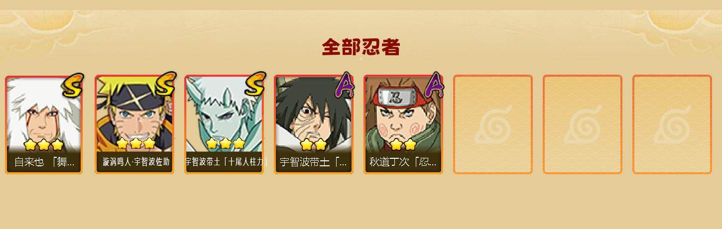Select the first empty ninja slot

[493, 124]
